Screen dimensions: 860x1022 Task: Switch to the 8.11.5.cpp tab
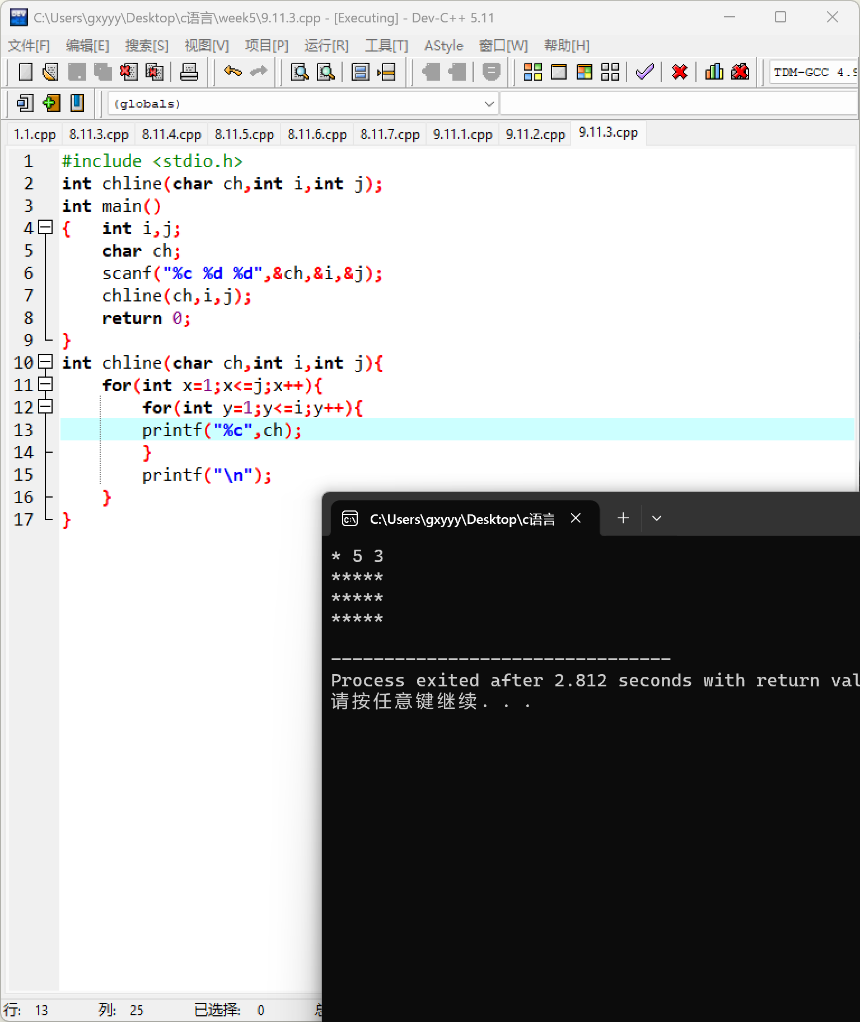pos(245,134)
